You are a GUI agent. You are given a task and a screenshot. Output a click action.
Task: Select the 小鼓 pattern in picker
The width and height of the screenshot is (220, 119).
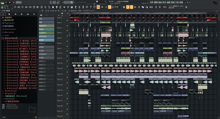[46, 51]
